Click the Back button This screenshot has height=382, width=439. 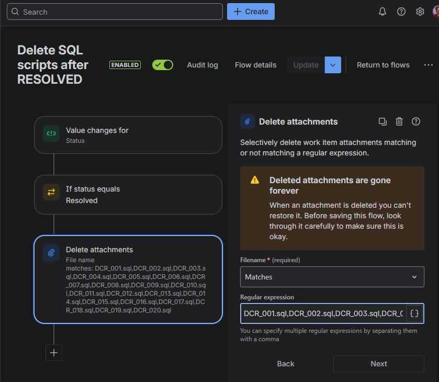[286, 364]
